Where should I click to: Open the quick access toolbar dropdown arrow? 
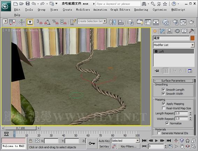[57, 3]
